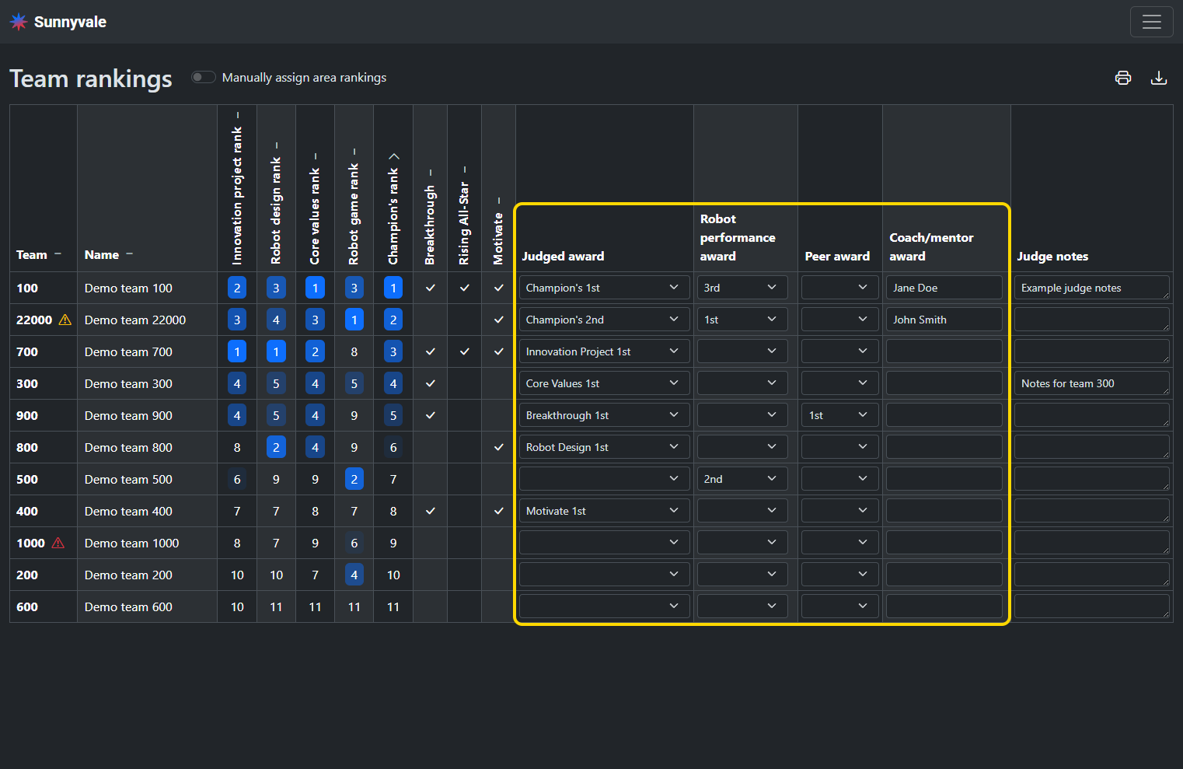Toggle Rising All-Star checkmark for team 700

click(x=464, y=351)
